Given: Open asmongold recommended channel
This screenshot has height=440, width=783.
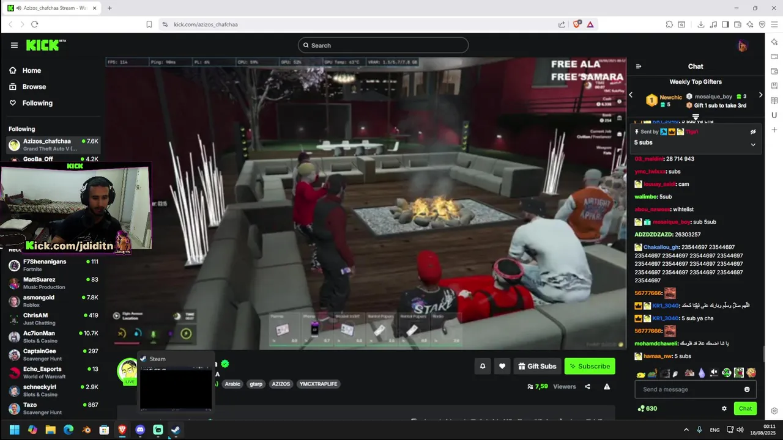Looking at the screenshot, I should (53, 301).
